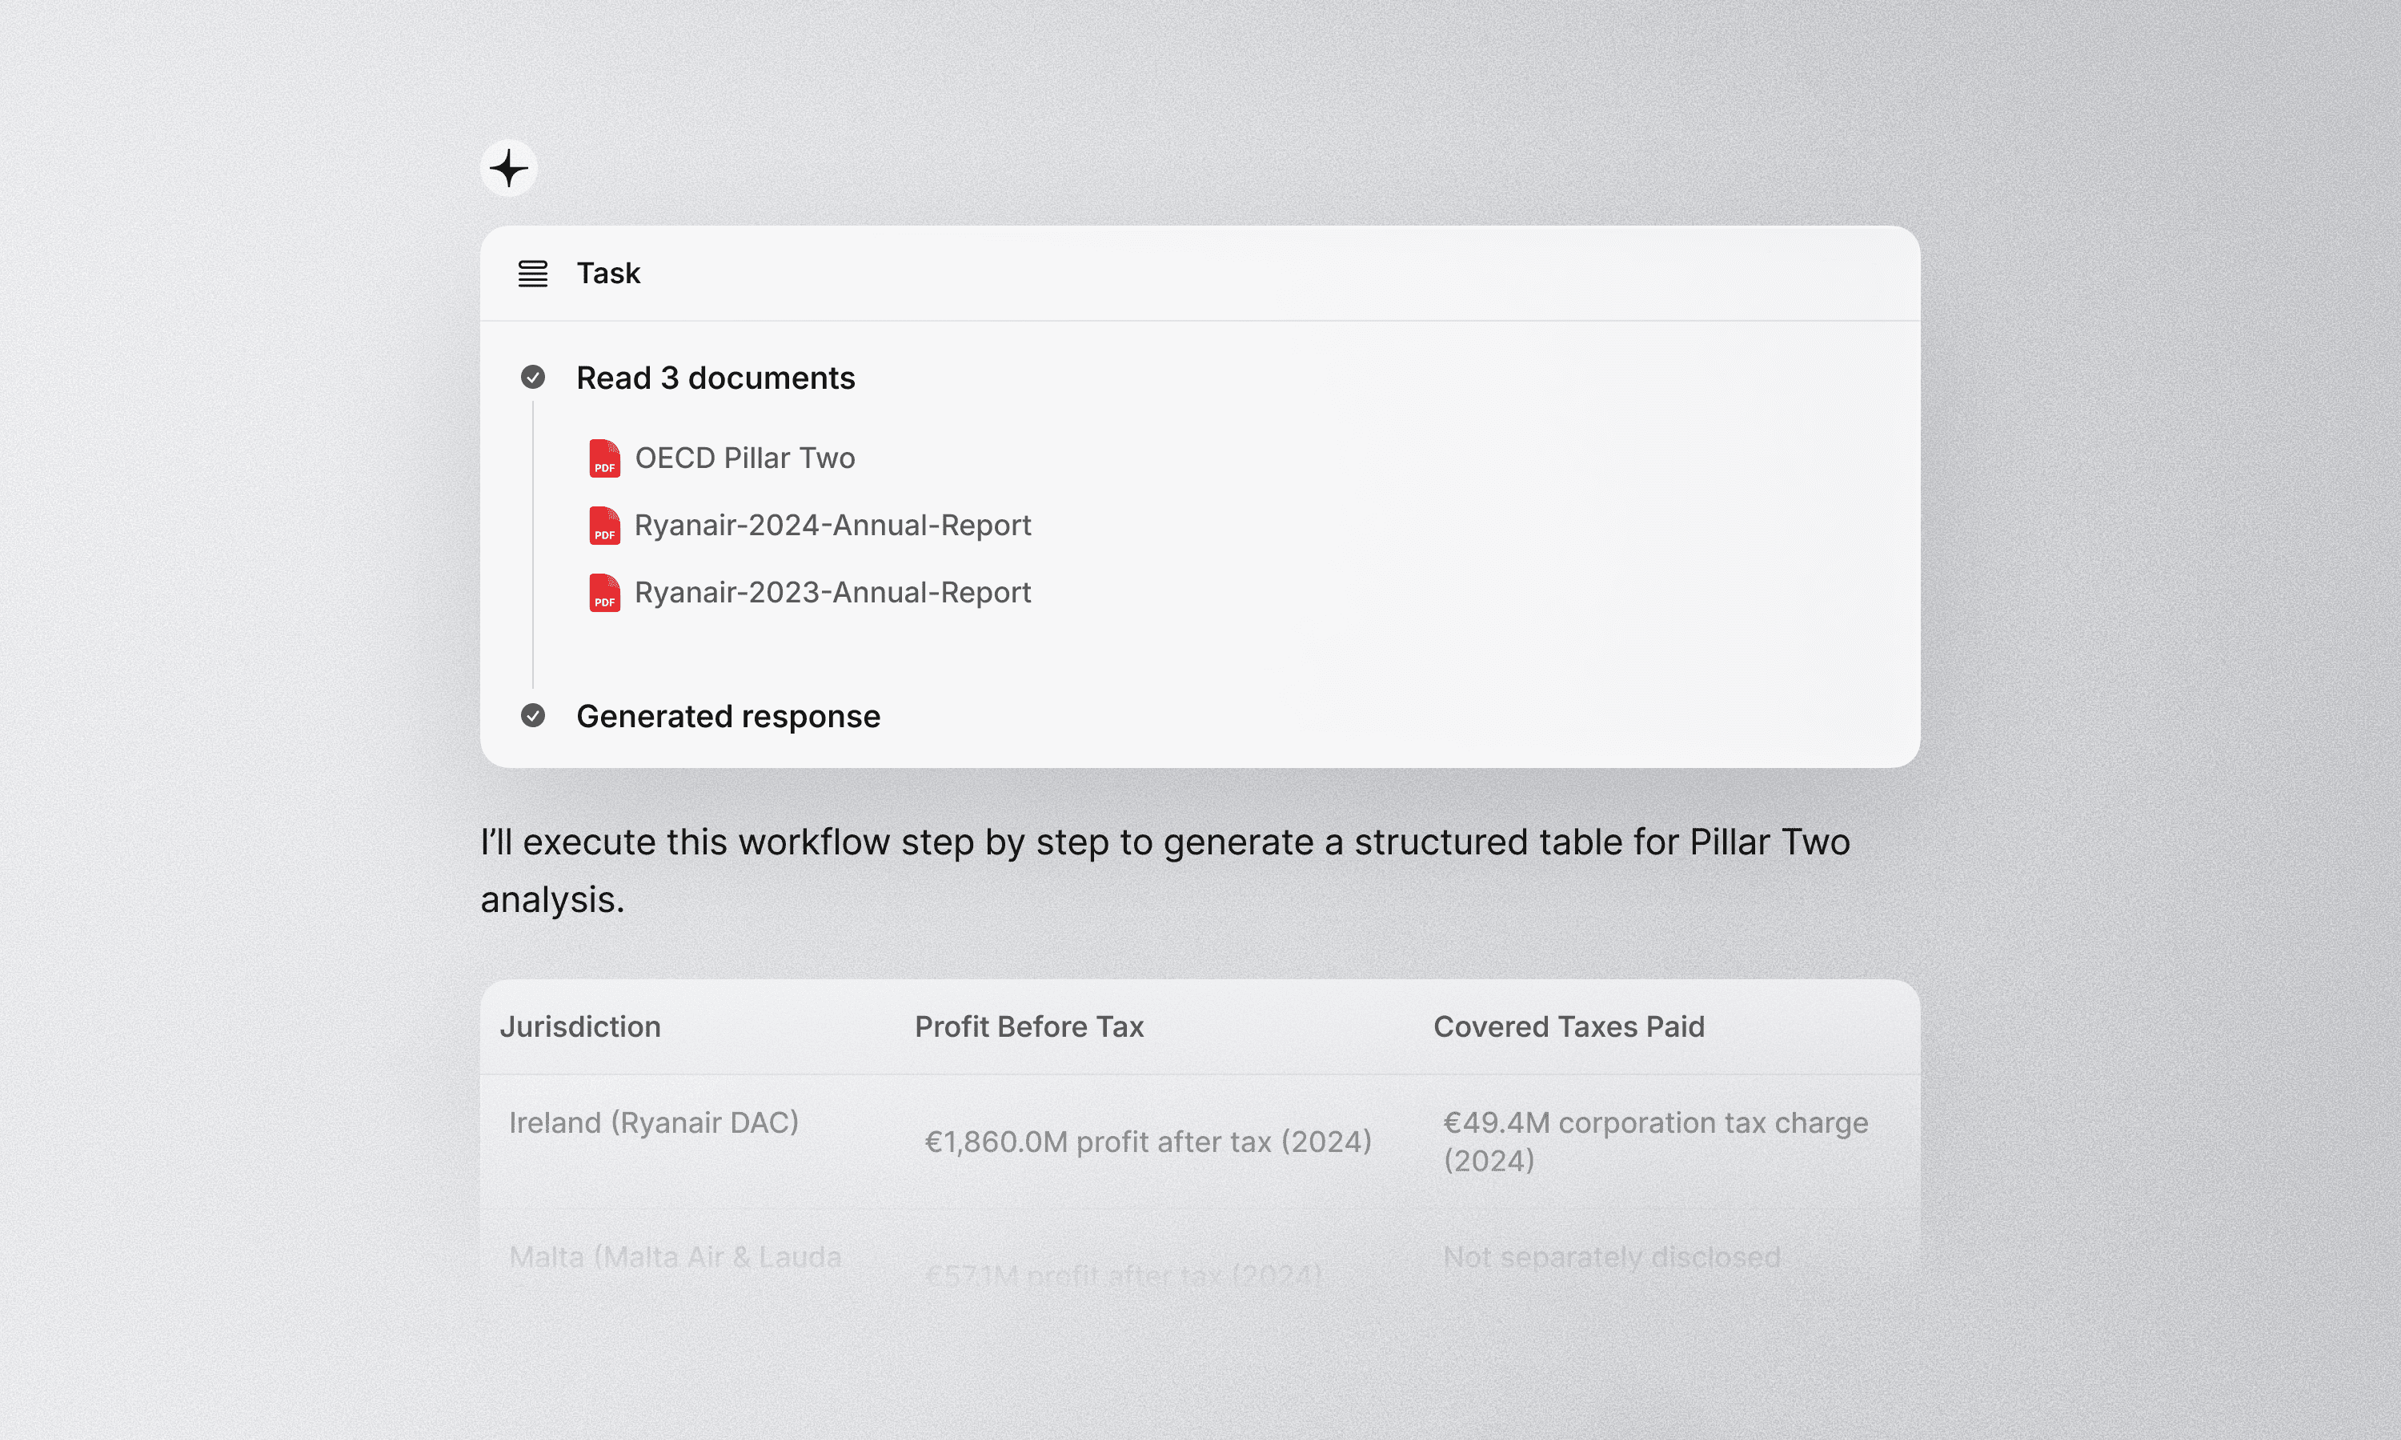
Task: Select the Ireland (Ryanair DAC) cell
Action: pos(653,1122)
